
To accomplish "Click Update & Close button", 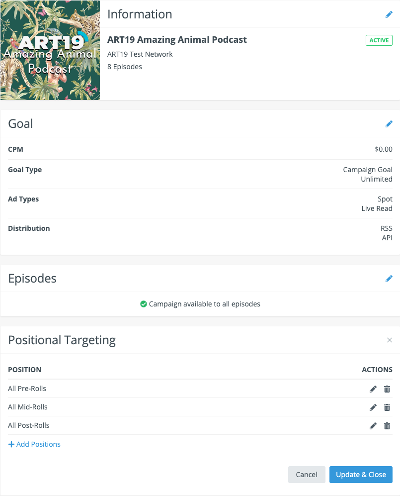I will (361, 475).
